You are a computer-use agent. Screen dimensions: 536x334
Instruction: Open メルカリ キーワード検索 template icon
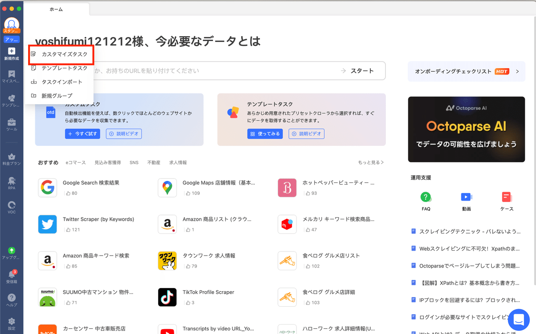287,224
